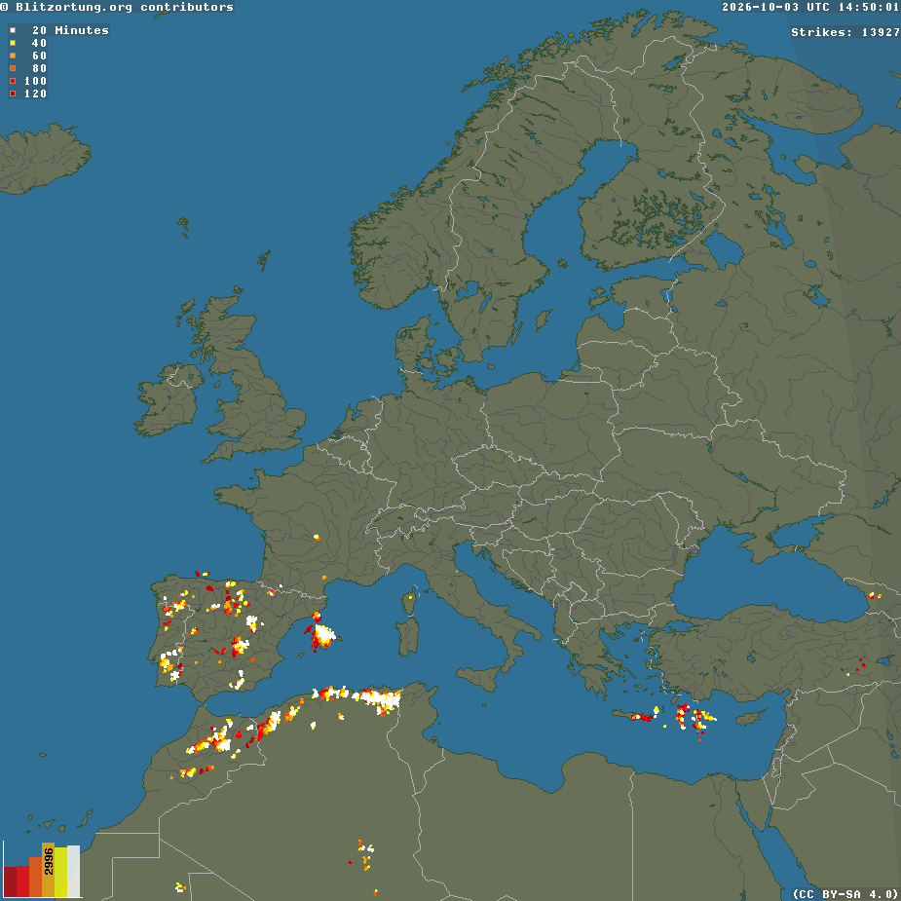This screenshot has height=901, width=901.
Task: Click the single strike marker in central France
Action: tap(317, 538)
